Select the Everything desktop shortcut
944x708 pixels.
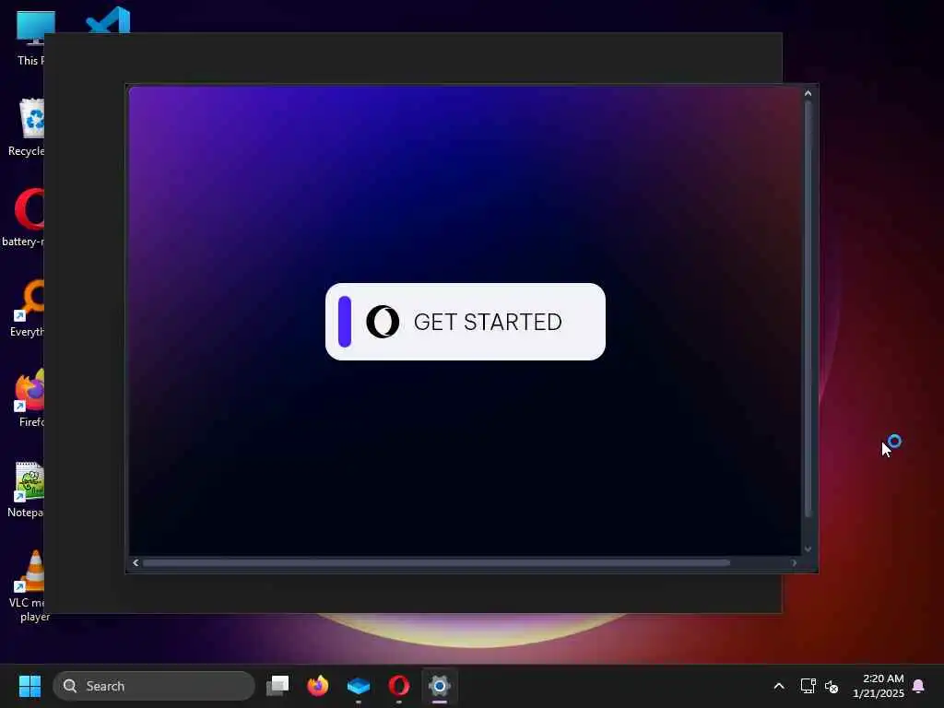coord(27,308)
